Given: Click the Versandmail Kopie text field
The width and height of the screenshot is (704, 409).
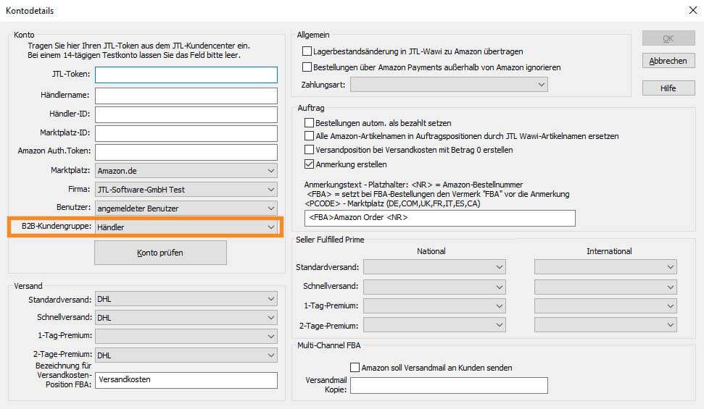Looking at the screenshot, I should tap(449, 385).
